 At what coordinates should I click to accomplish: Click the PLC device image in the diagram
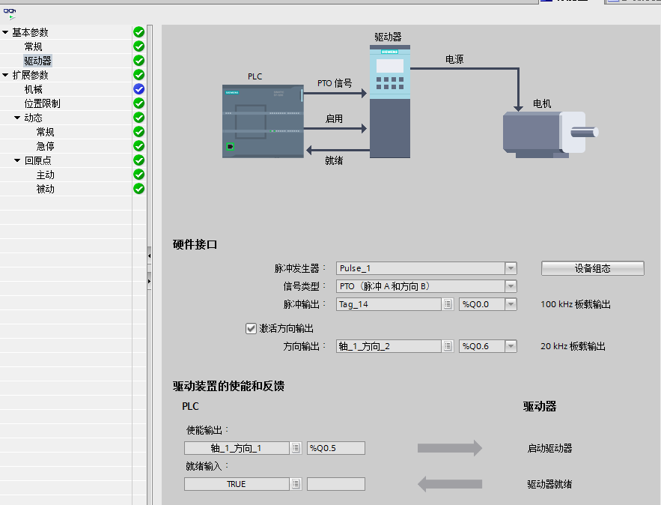coord(263,121)
